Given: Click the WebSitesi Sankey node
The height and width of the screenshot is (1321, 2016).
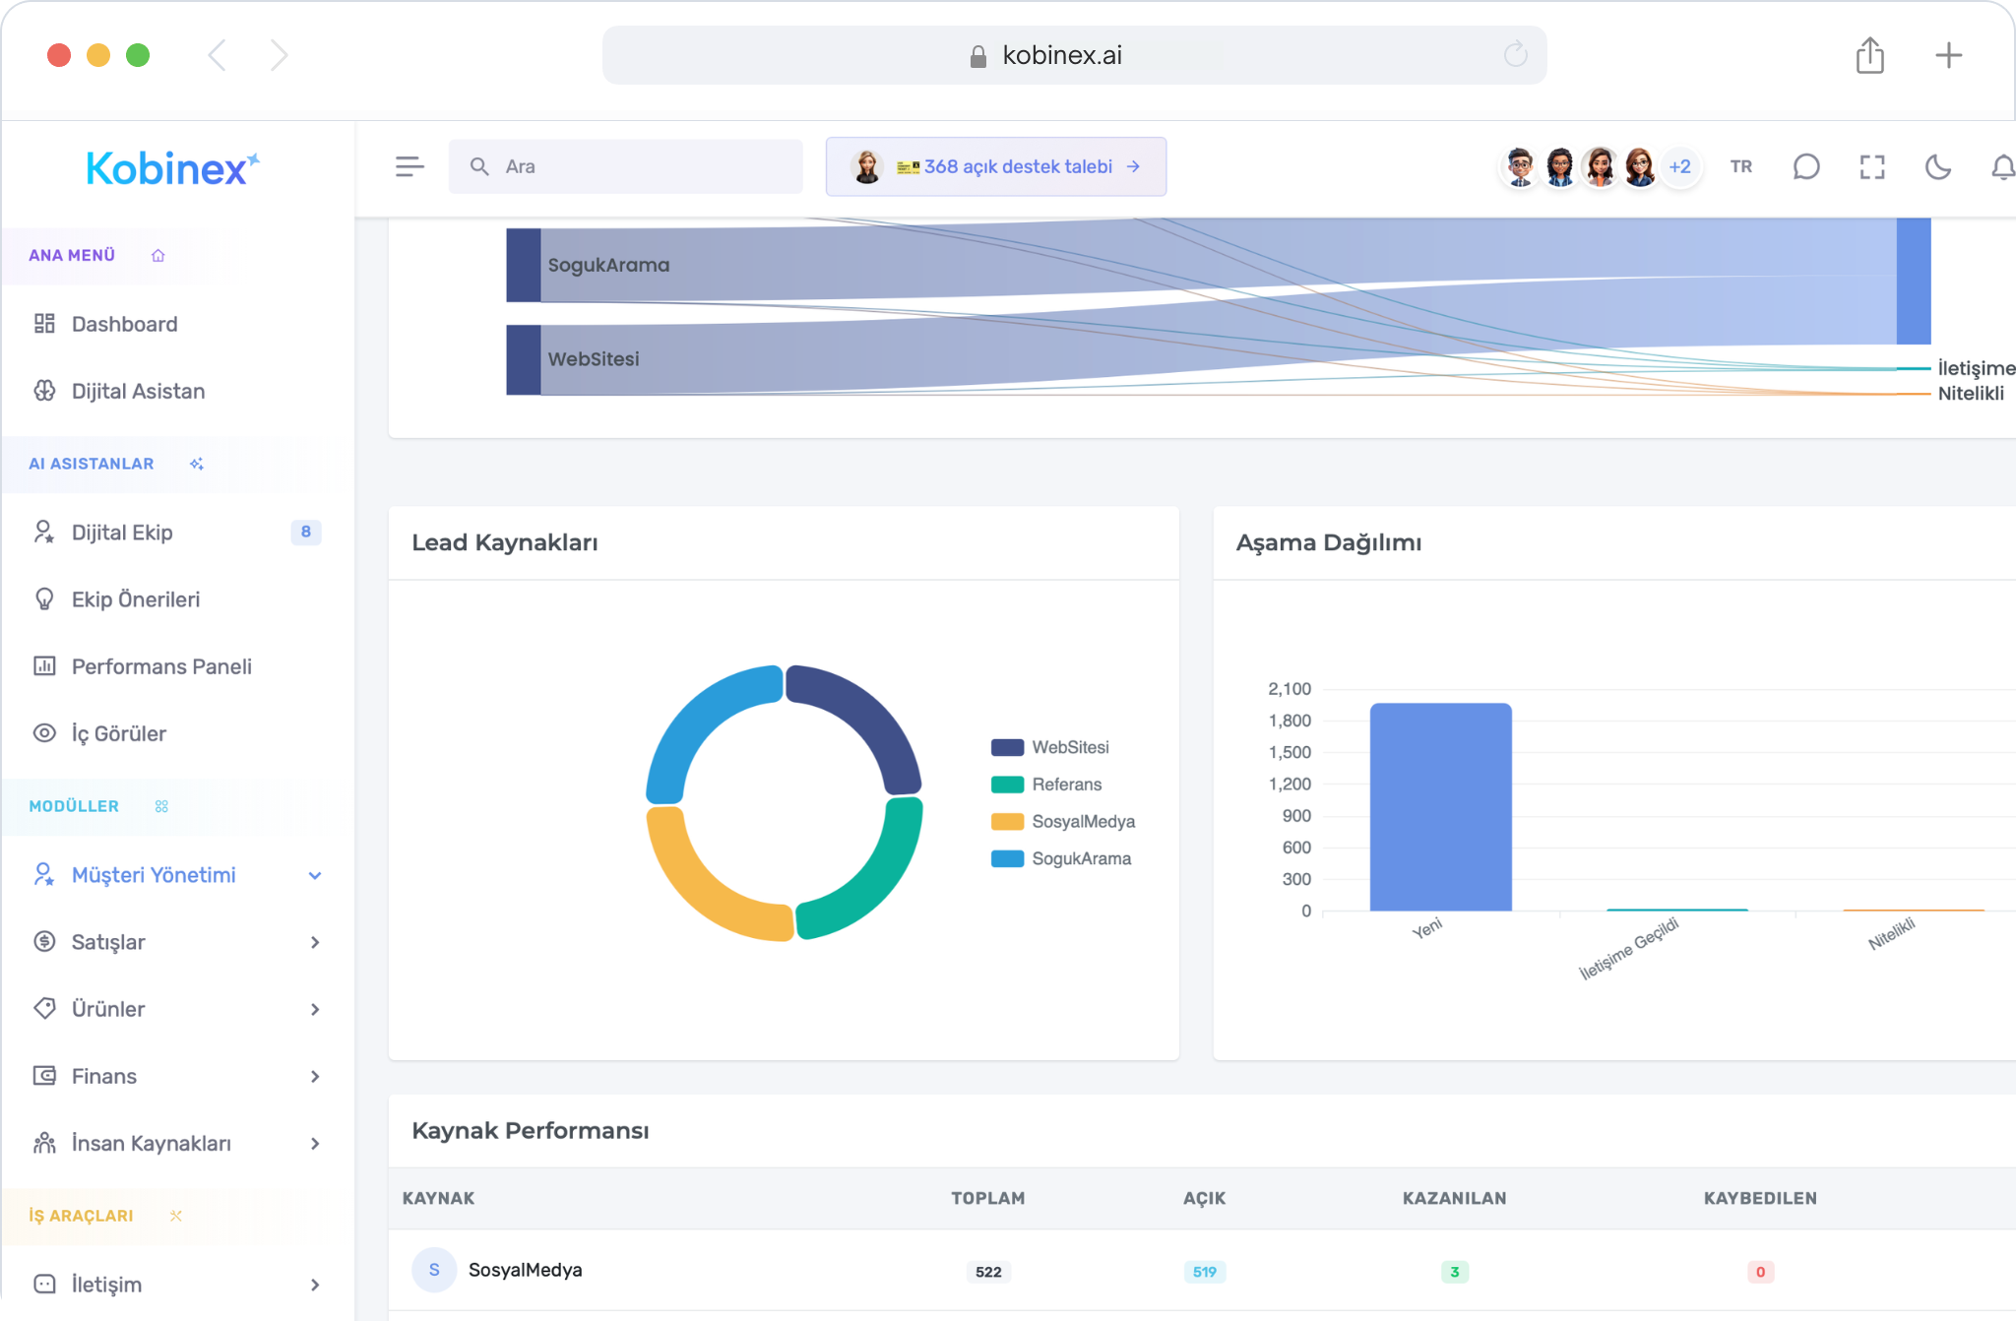Looking at the screenshot, I should click(x=524, y=359).
